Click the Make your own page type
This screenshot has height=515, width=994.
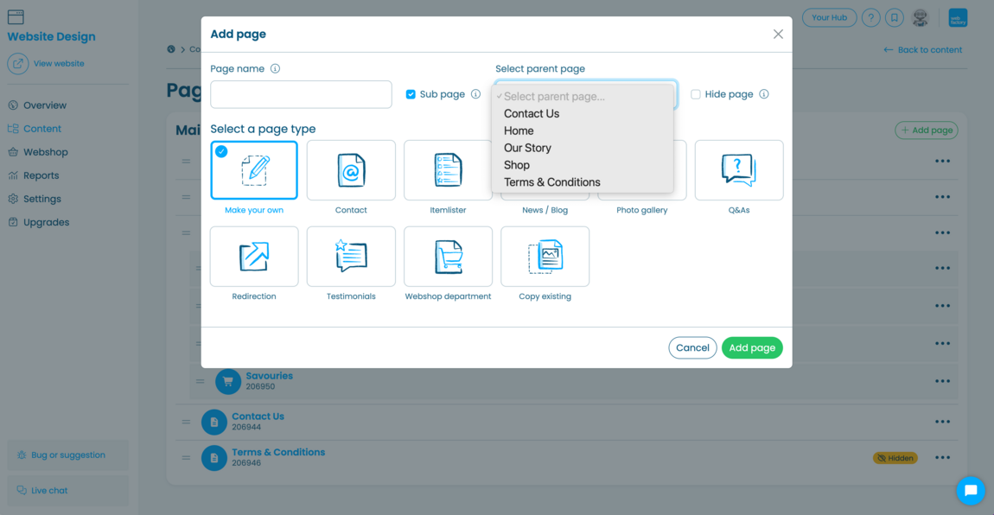[x=254, y=171]
